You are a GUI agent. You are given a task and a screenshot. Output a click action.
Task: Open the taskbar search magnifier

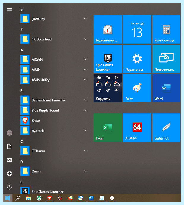pos(18,198)
